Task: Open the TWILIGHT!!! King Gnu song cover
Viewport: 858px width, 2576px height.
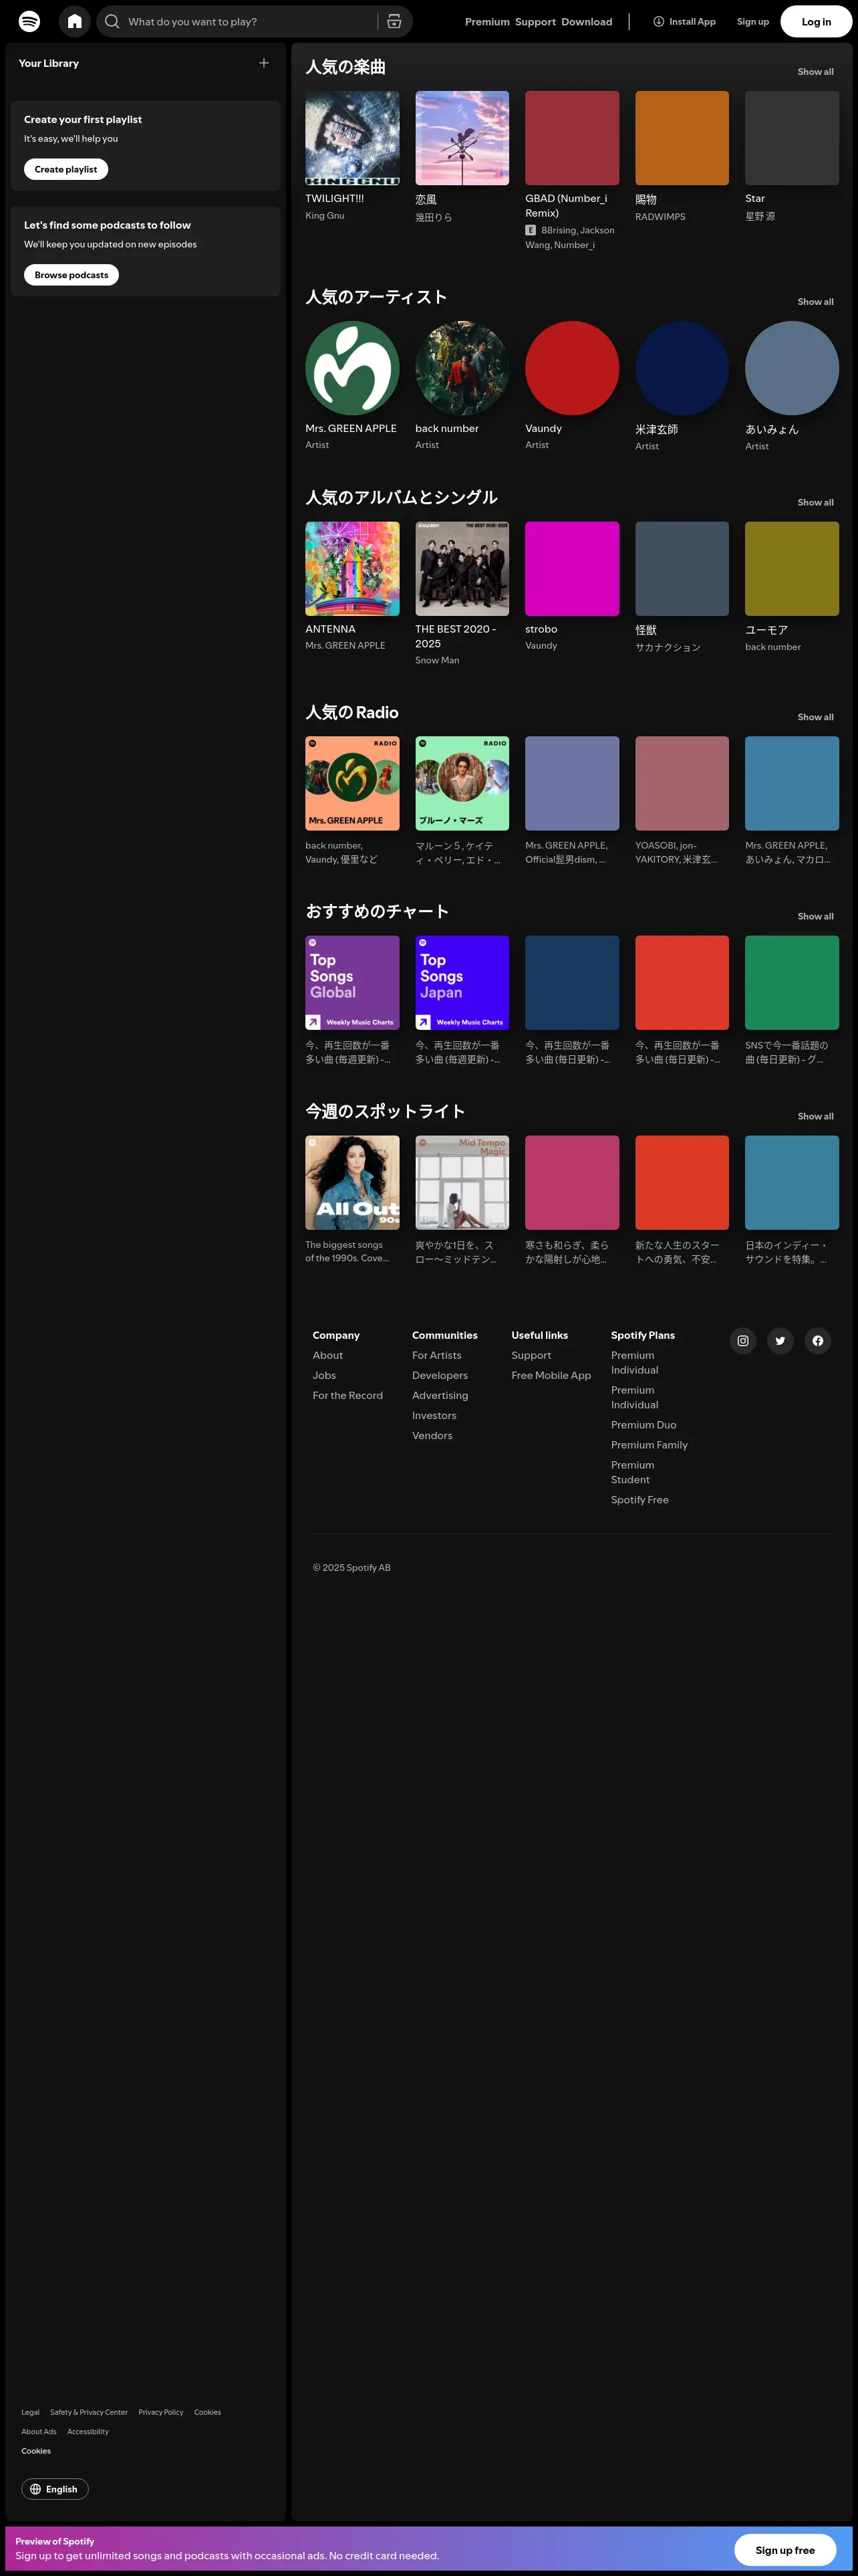Action: 353,138
